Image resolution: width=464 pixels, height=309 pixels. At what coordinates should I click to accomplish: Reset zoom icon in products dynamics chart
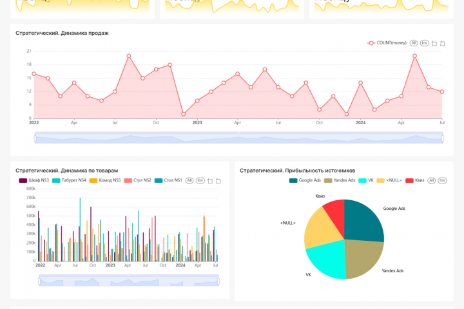[218, 181]
